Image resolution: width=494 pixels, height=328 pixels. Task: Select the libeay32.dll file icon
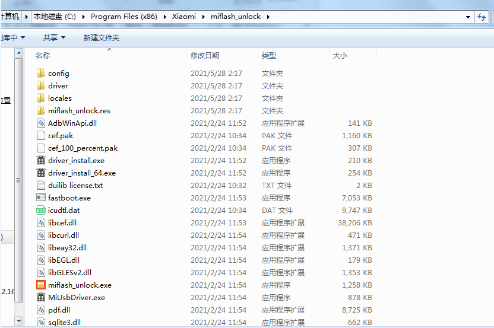41,247
